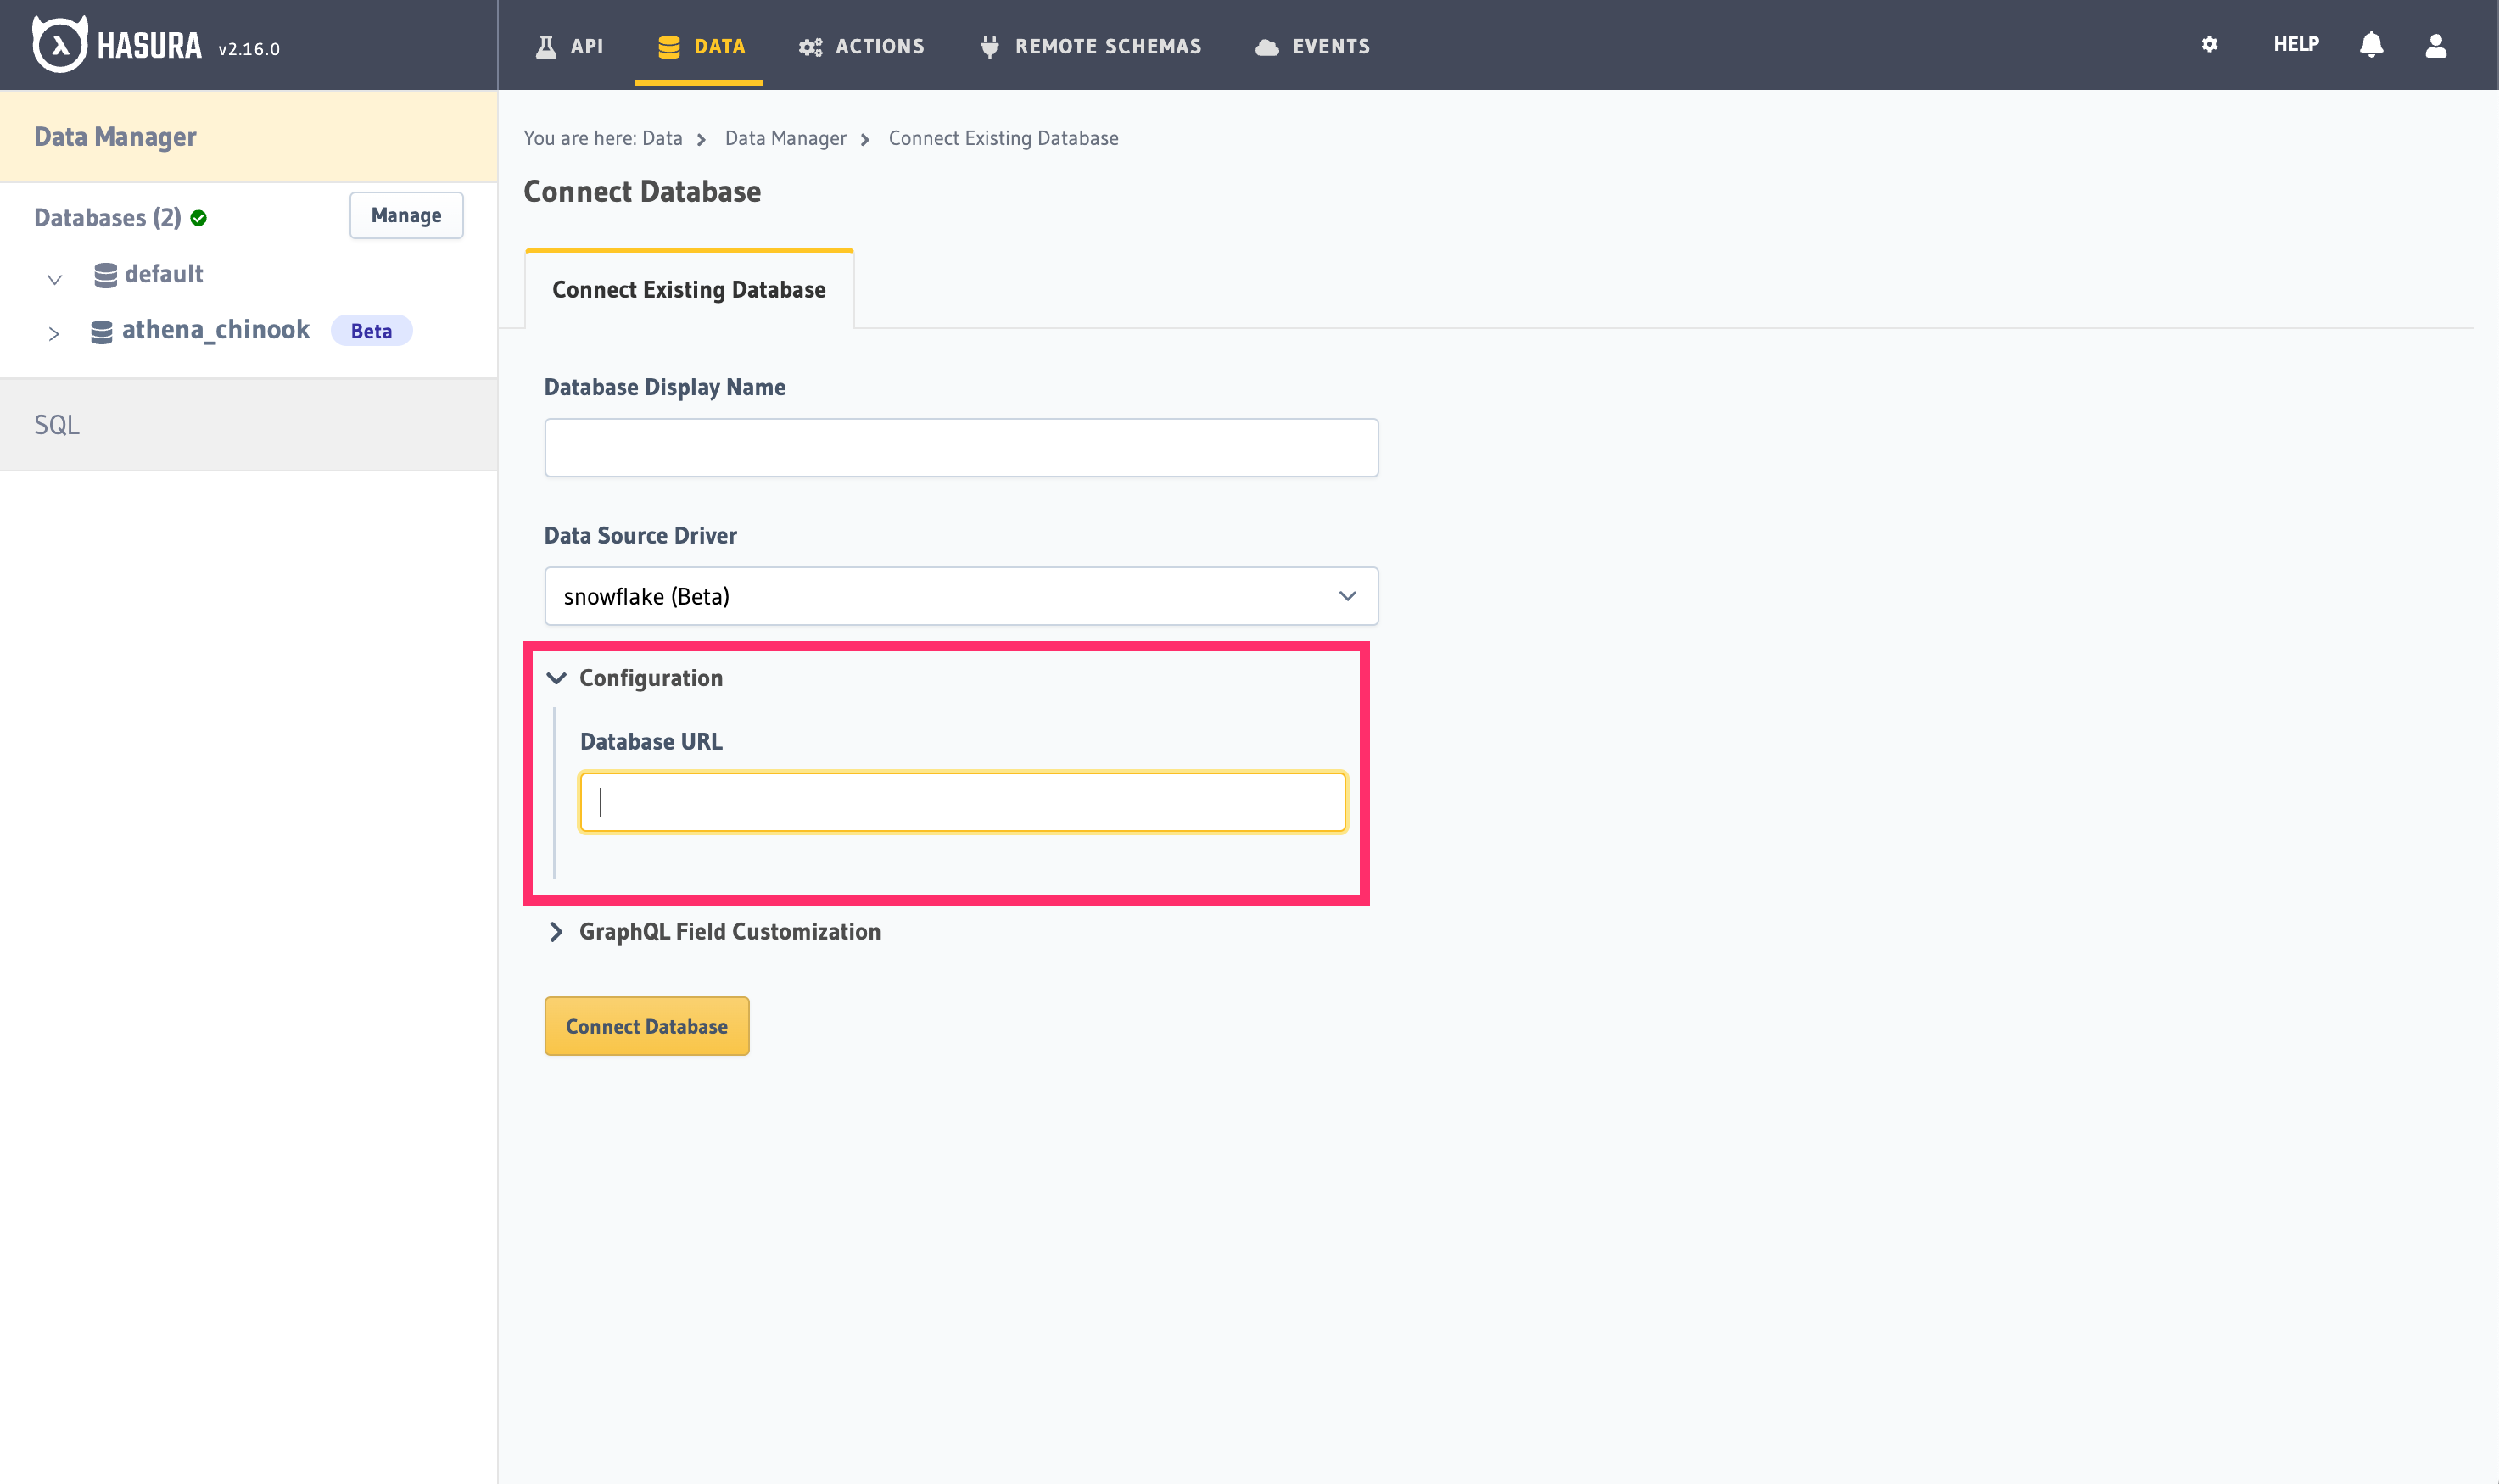Click the Manage button
Image resolution: width=2499 pixels, height=1484 pixels.
click(x=406, y=214)
